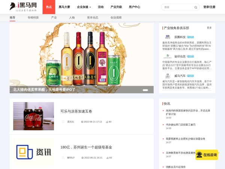Switch to the 推荐 sub-tab
The width and height of the screenshot is (225, 169).
point(12,18)
